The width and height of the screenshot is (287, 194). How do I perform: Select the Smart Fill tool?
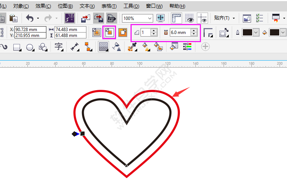pyautogui.click(x=158, y=47)
